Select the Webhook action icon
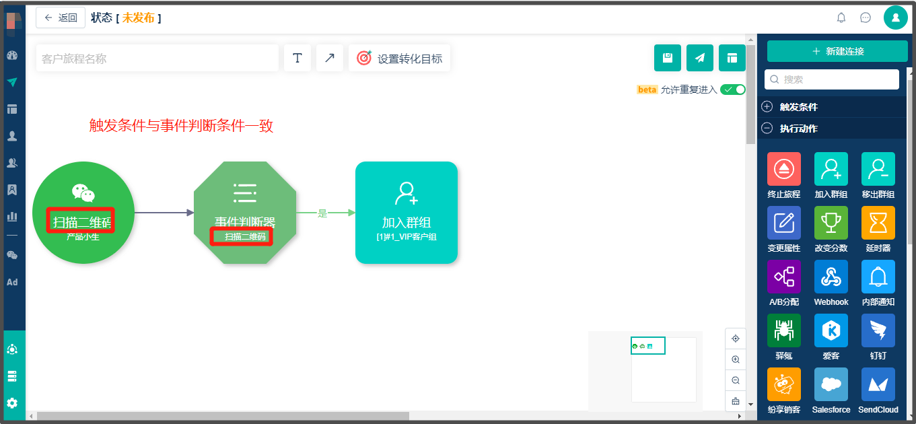The width and height of the screenshot is (916, 424). tap(831, 277)
